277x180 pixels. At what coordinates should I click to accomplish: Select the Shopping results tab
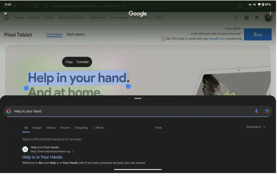click(81, 128)
